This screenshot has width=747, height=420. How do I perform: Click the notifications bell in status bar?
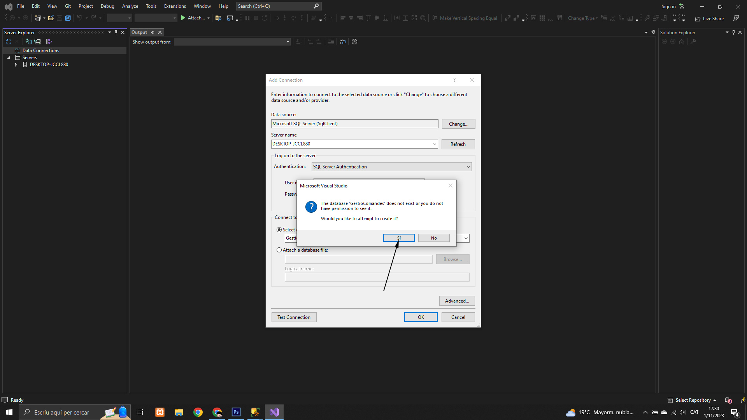[x=728, y=400]
